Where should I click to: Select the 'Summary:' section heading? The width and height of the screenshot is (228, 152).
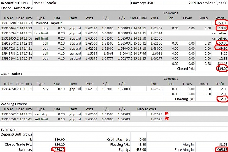click(9, 130)
